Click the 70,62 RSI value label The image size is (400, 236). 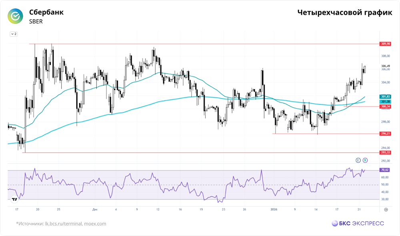[385, 170]
